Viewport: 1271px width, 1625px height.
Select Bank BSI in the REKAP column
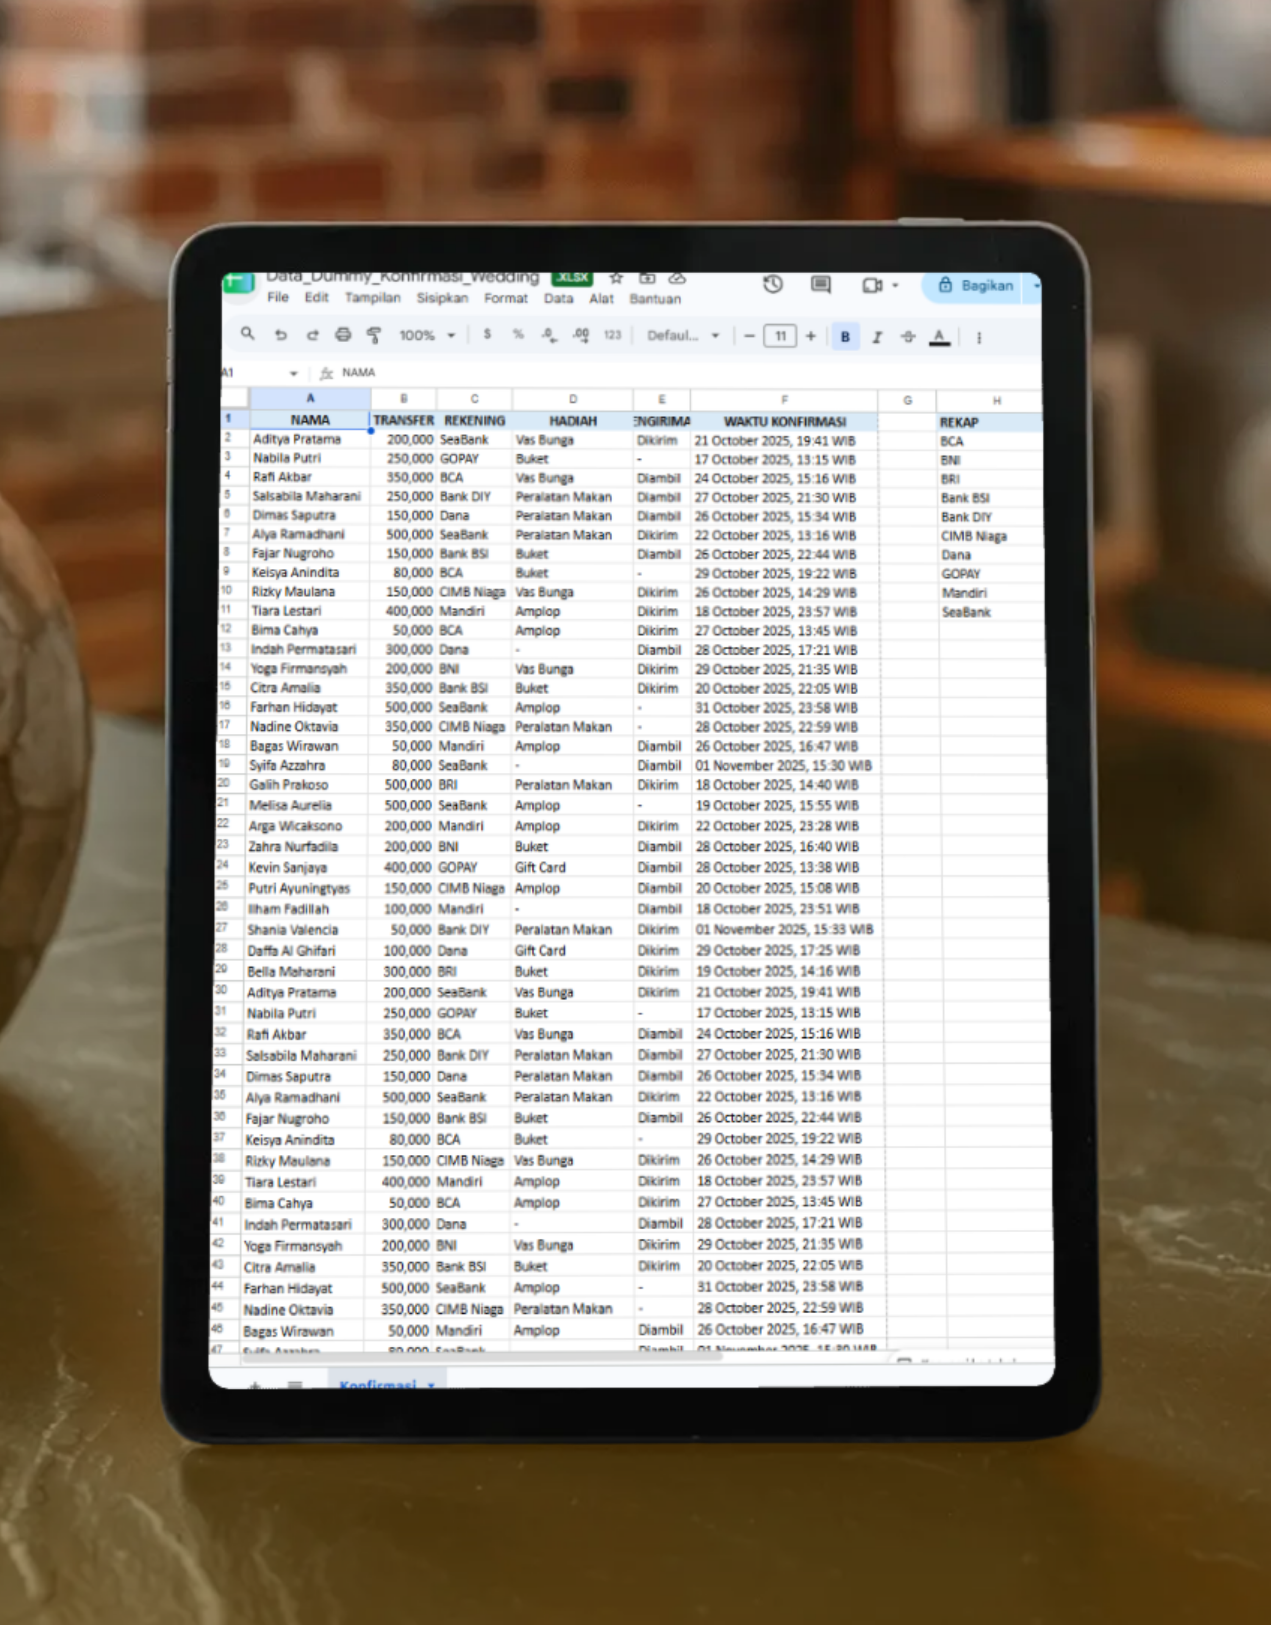click(x=991, y=499)
